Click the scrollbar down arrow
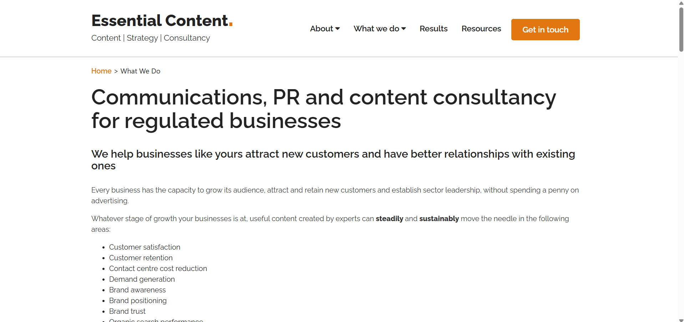 [x=681, y=320]
